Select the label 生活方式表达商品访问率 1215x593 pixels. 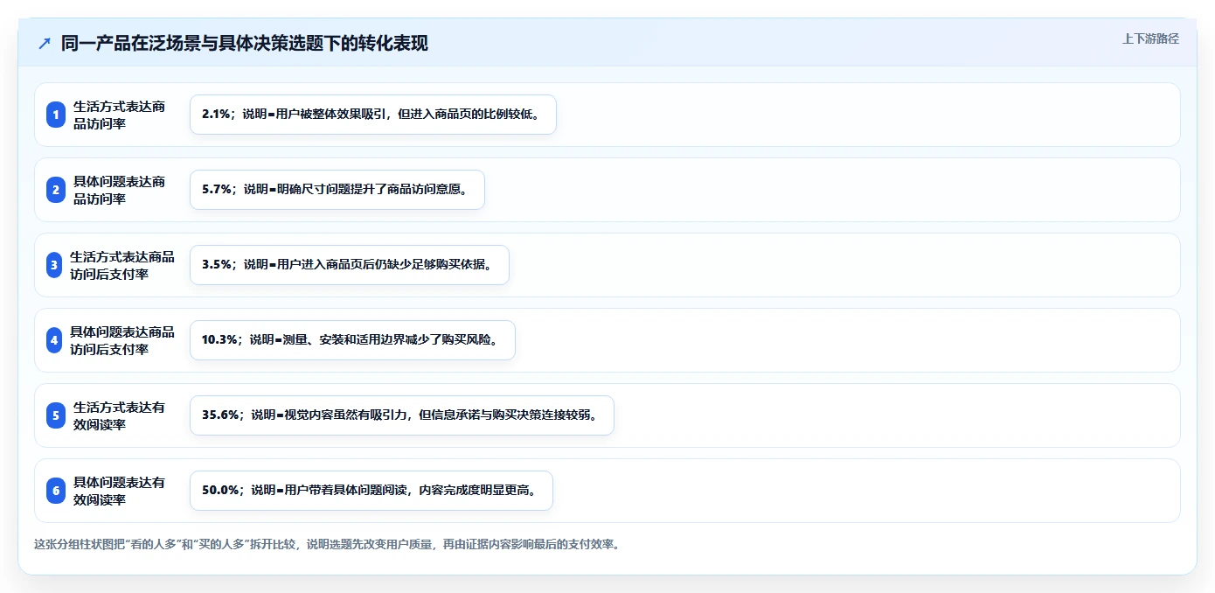[x=119, y=115]
